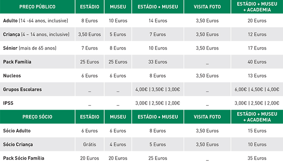This screenshot has height=165, width=283.
Task: Select the Criança (4 – 14 anos) row label
Action: [36, 34]
